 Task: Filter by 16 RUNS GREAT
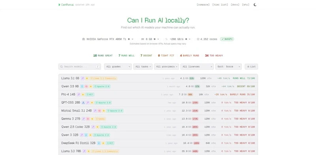coord(103,56)
